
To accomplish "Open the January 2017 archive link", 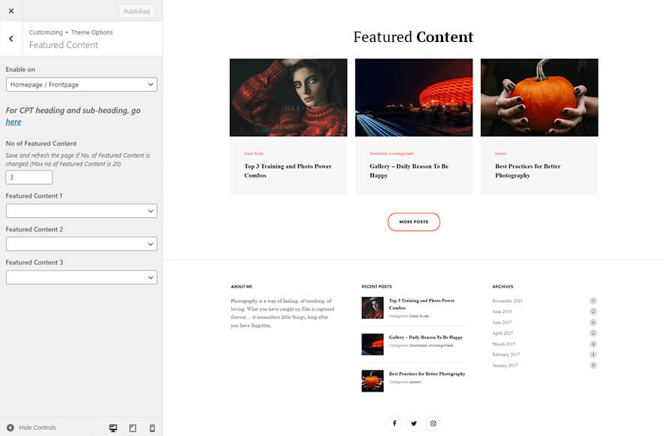I will coord(505,365).
